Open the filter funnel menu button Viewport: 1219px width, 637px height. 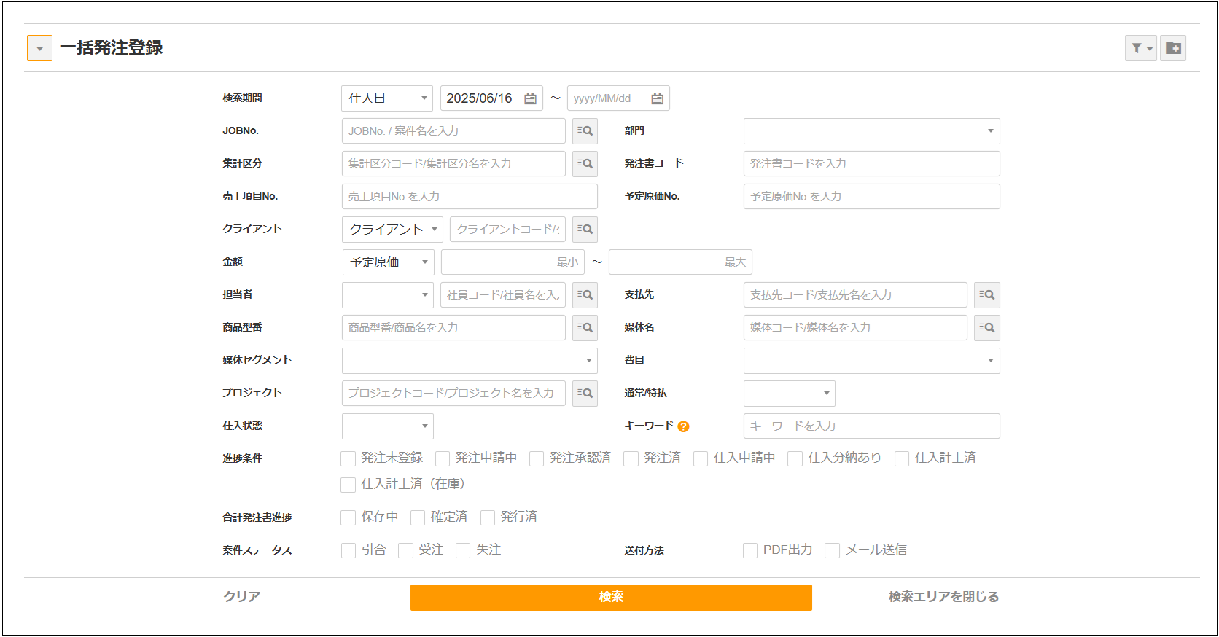point(1141,48)
